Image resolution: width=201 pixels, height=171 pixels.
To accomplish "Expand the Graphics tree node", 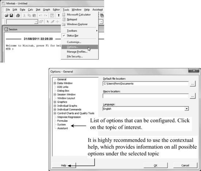I will pyautogui.click(x=55, y=102).
